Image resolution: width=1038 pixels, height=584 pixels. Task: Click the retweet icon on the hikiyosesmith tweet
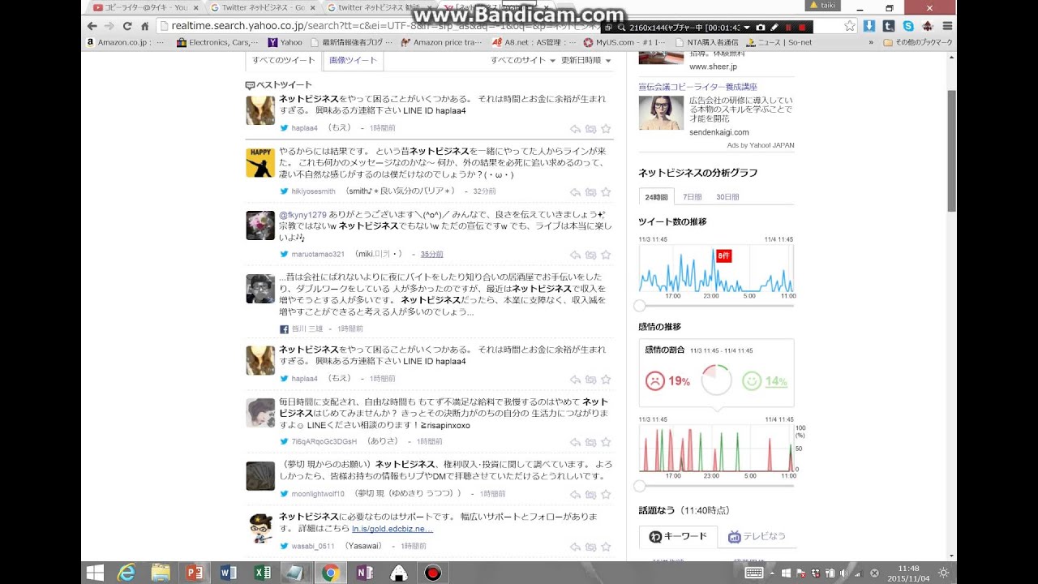(x=590, y=192)
